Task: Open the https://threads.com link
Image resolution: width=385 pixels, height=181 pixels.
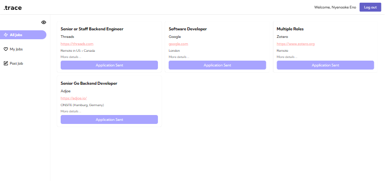Action: pos(77,44)
